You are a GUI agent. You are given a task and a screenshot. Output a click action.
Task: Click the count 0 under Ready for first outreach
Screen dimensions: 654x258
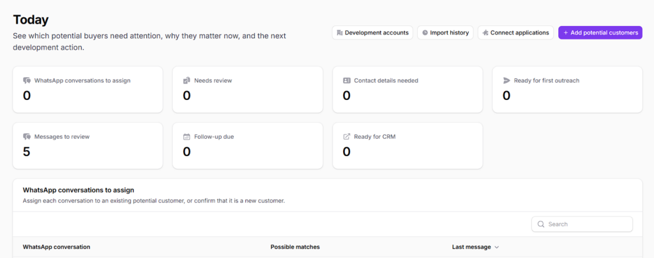(506, 96)
